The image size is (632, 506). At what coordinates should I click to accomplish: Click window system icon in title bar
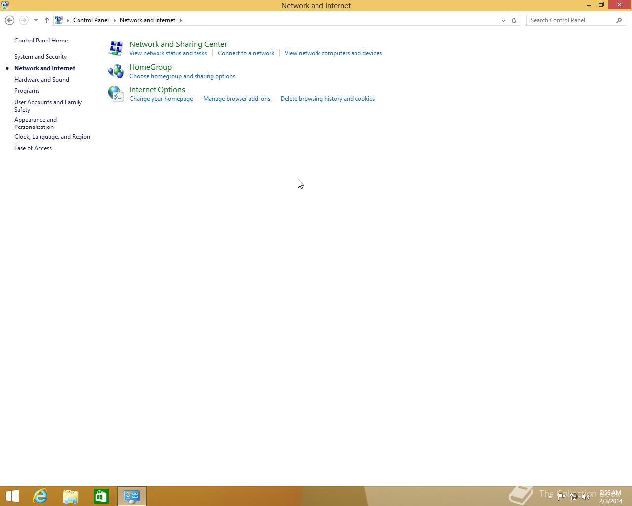[x=5, y=5]
